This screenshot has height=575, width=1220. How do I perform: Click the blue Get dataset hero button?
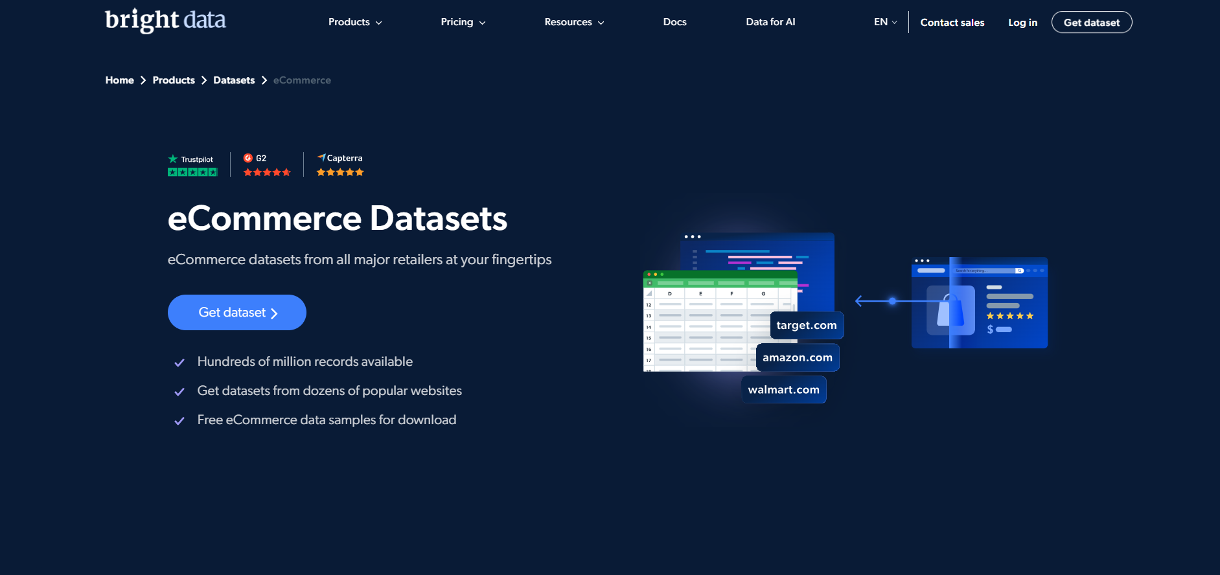(x=237, y=313)
